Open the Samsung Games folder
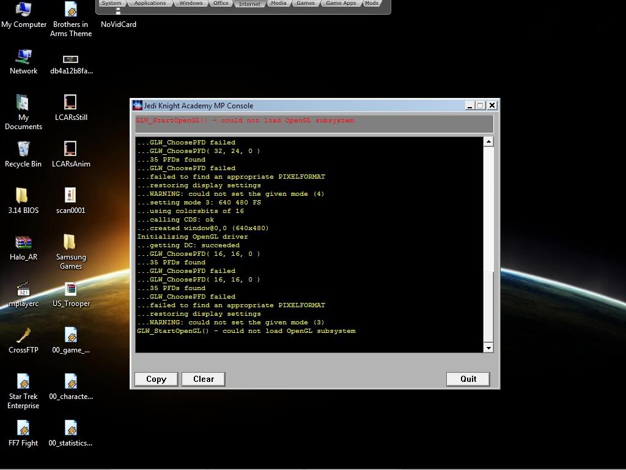The height and width of the screenshot is (470, 626). [x=71, y=252]
